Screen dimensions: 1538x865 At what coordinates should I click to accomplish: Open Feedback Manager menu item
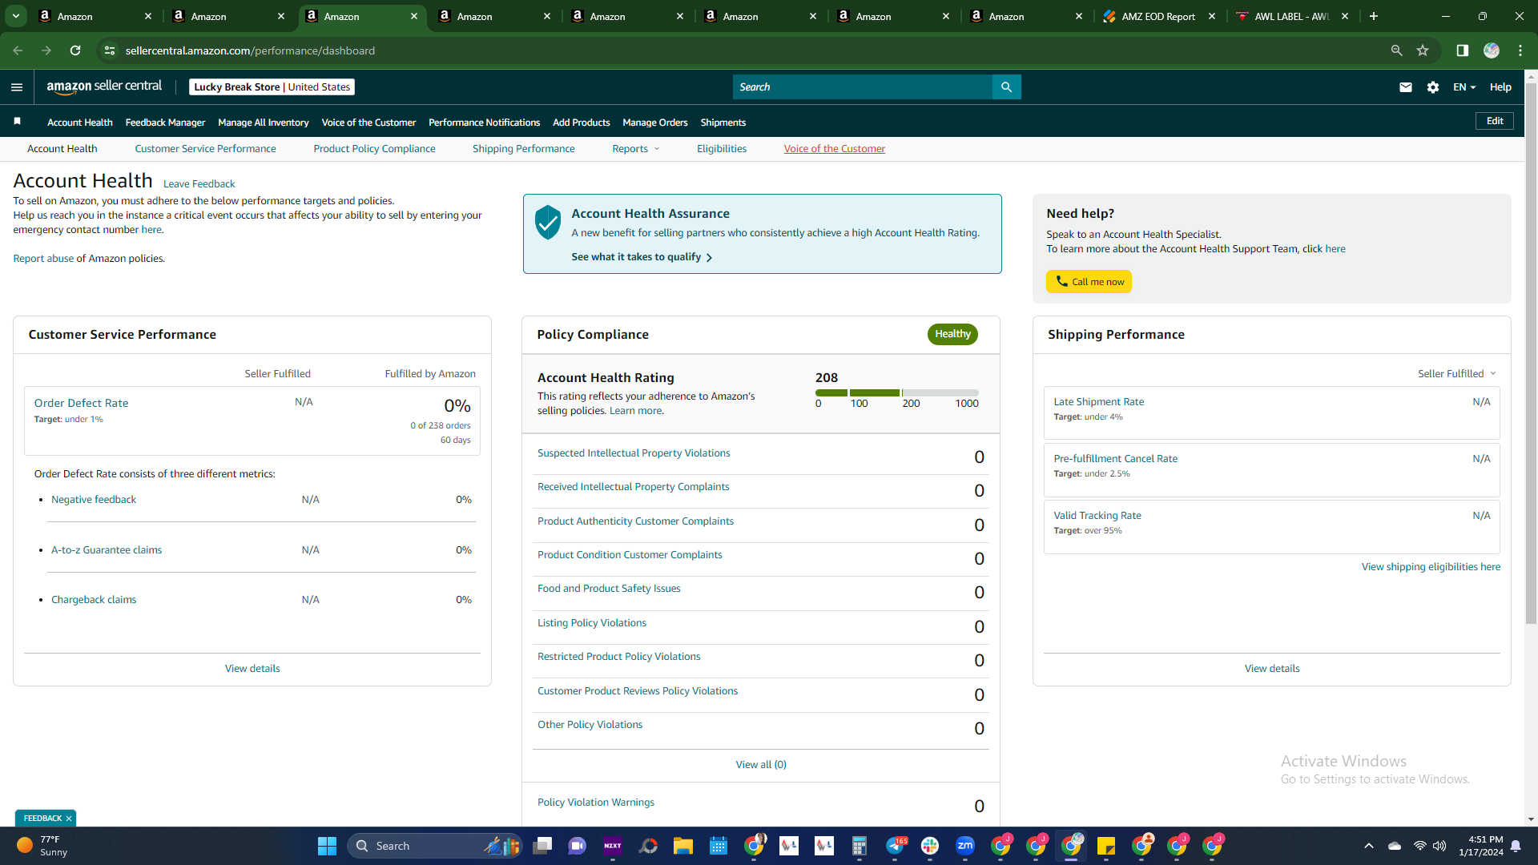click(165, 123)
